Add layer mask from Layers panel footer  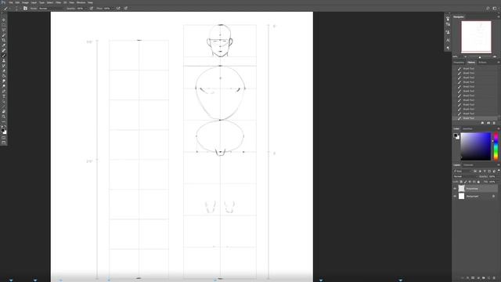click(473, 278)
